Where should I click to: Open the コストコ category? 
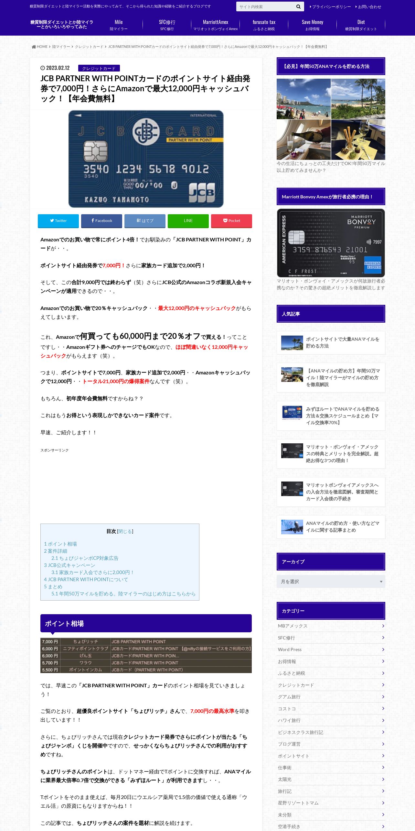click(331, 709)
